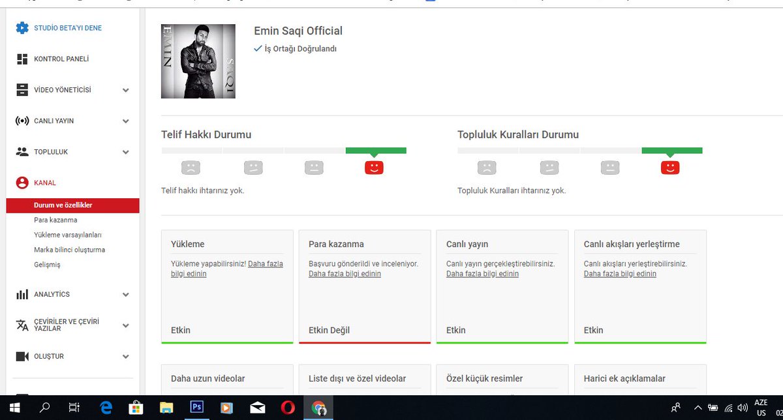Open the media player taskbar icon
This screenshot has width=783, height=420.
coord(226,408)
